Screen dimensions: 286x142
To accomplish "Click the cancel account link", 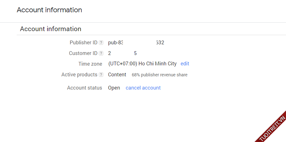I will [x=143, y=88].
